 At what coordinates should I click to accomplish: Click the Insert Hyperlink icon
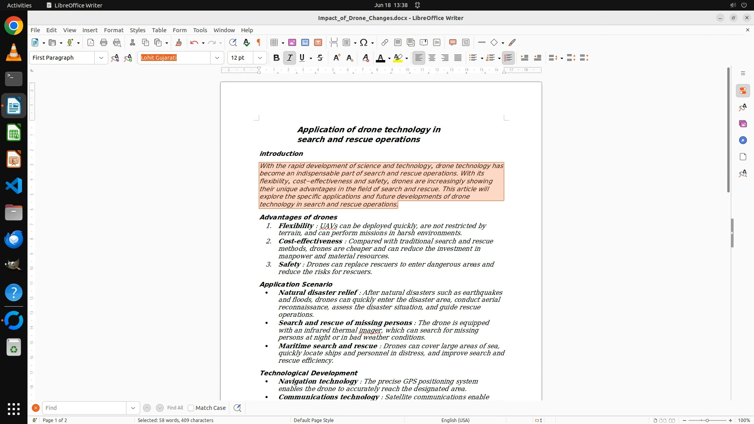coord(385,42)
